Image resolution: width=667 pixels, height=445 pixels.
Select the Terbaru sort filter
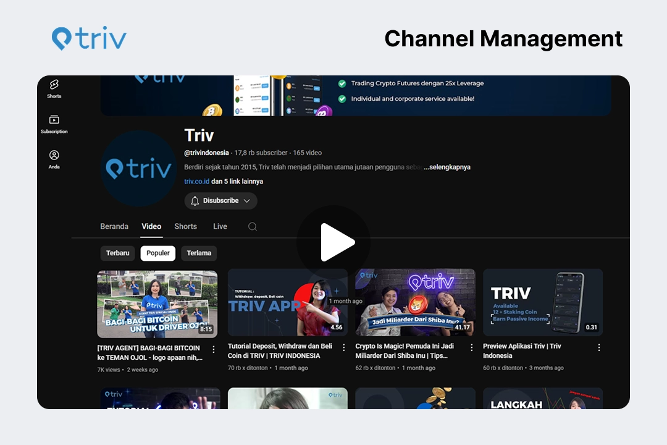click(x=117, y=253)
